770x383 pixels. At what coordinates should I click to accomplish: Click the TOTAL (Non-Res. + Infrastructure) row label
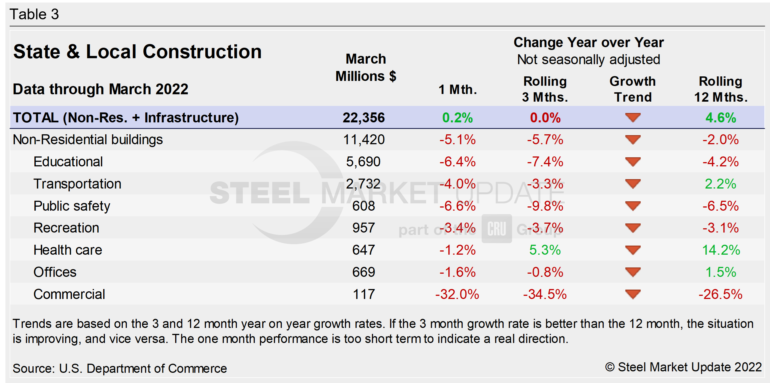(126, 117)
